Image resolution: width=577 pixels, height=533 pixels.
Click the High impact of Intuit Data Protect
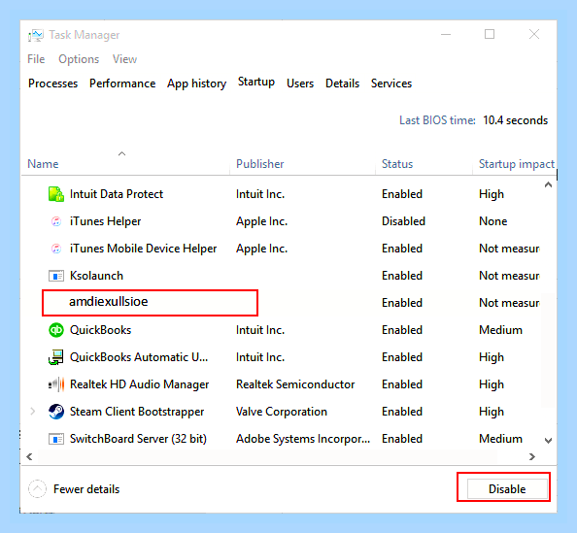[492, 194]
